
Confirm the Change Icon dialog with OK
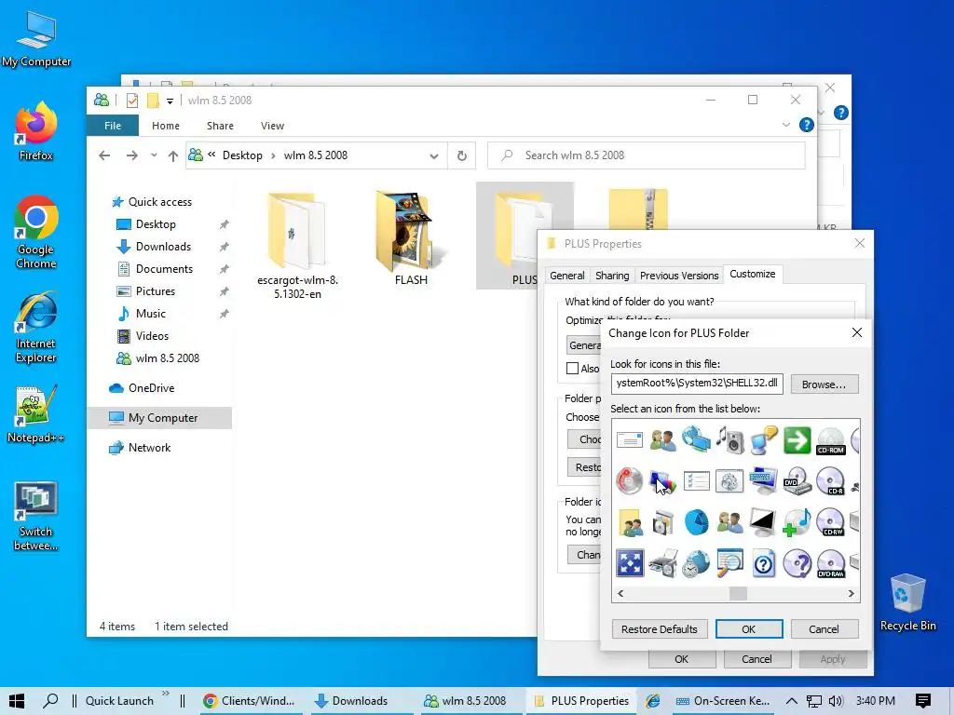[749, 629]
